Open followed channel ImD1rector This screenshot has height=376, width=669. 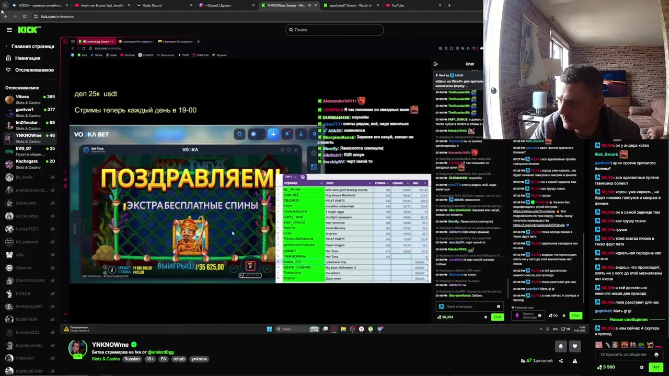click(29, 125)
